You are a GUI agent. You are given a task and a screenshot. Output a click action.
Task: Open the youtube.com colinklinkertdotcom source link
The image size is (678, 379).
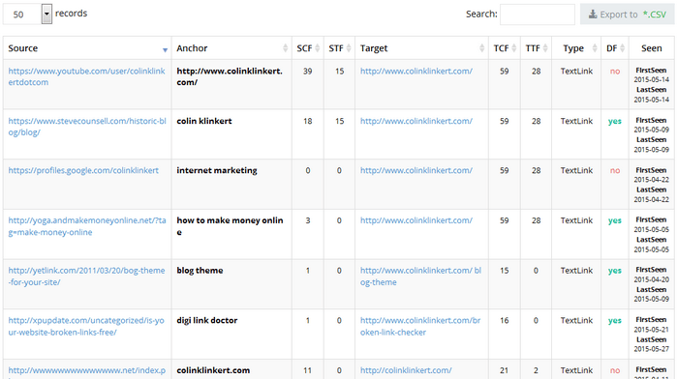[86, 76]
